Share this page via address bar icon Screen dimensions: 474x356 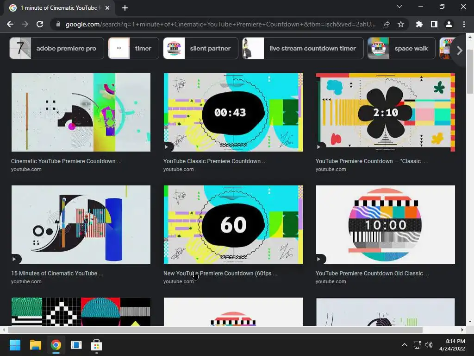tap(386, 24)
